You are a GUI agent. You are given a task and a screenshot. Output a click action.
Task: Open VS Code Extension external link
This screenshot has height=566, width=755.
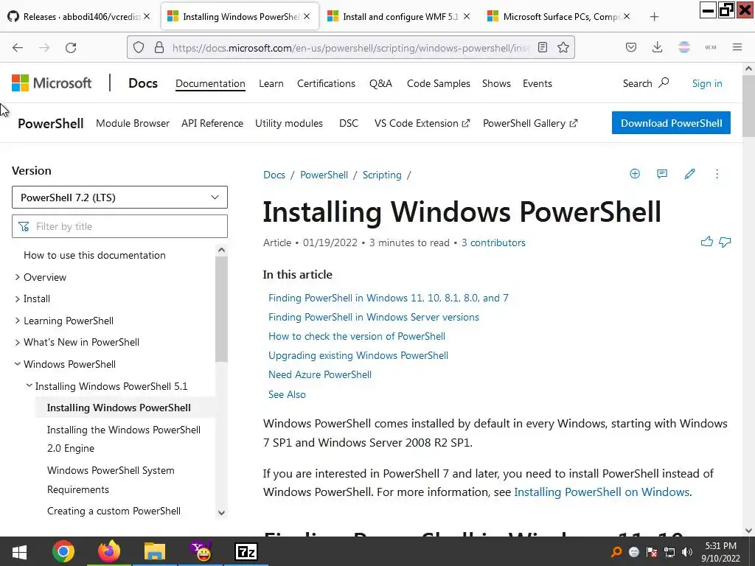422,123
